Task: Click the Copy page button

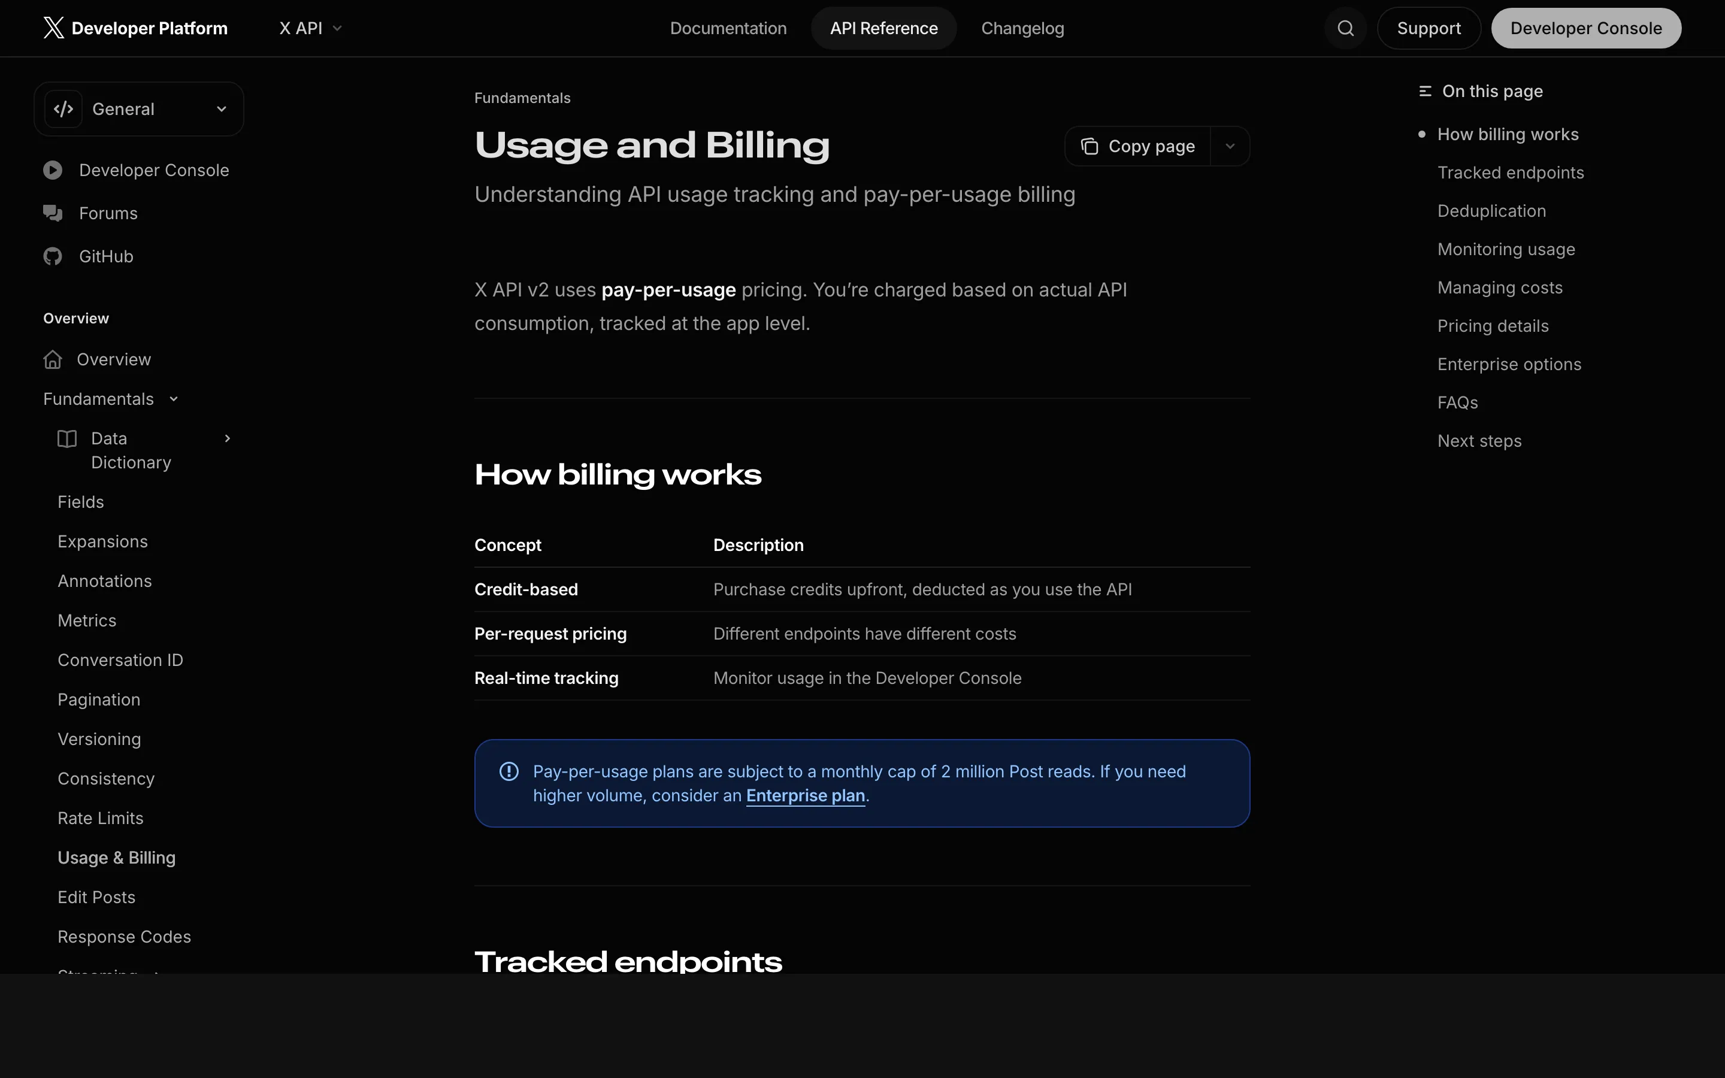Action: click(1137, 146)
